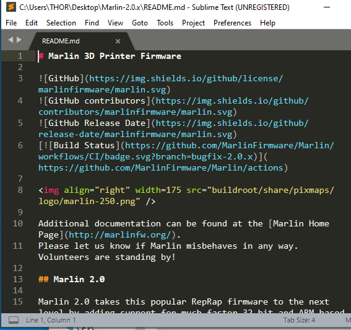Click the '[GitHub contributors]' label text
The width and height of the screenshot is (351, 330).
click(x=97, y=100)
